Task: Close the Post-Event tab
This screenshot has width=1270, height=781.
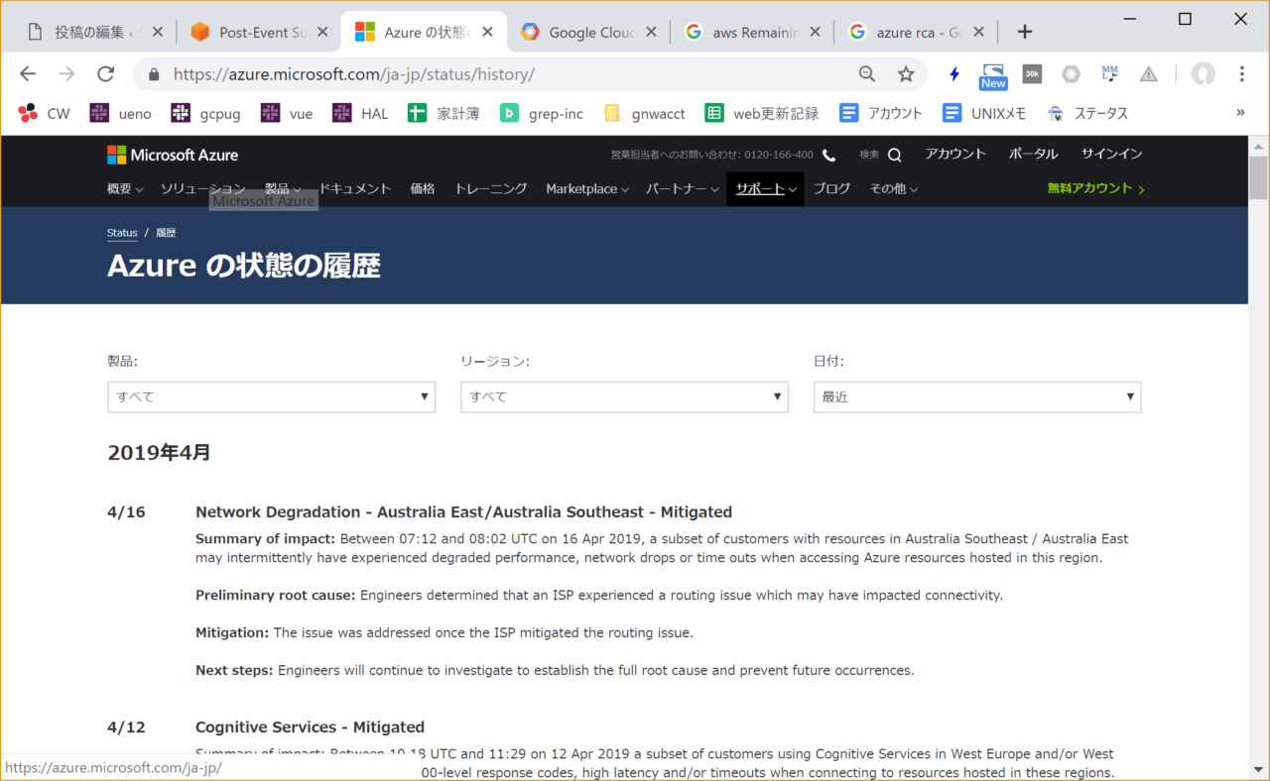Action: [321, 32]
